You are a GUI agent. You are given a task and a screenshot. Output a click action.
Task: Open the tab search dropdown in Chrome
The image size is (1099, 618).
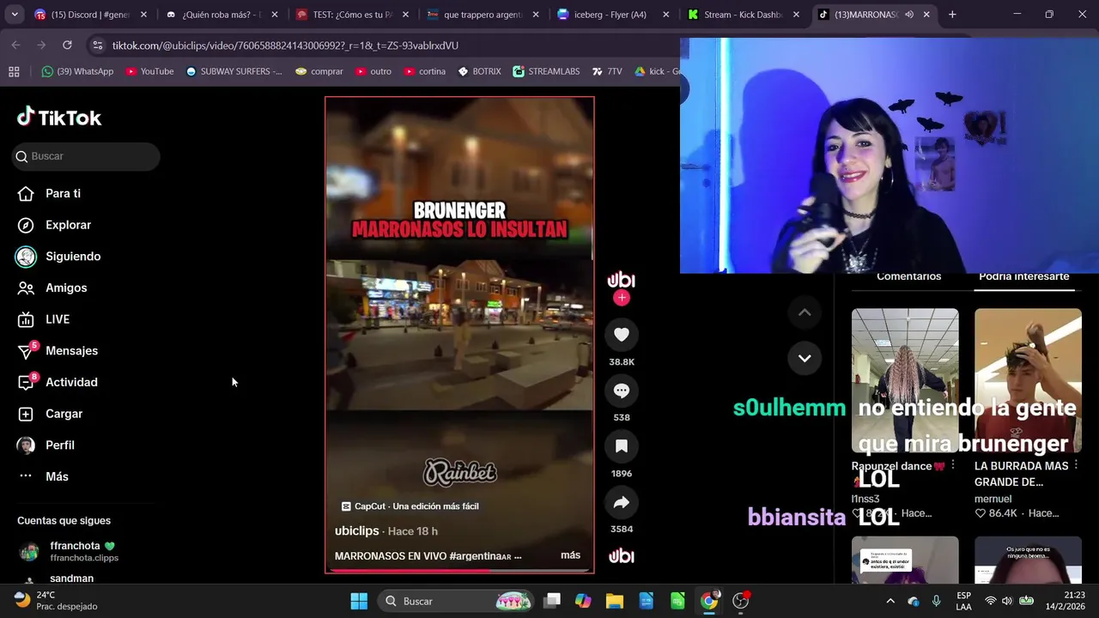14,15
